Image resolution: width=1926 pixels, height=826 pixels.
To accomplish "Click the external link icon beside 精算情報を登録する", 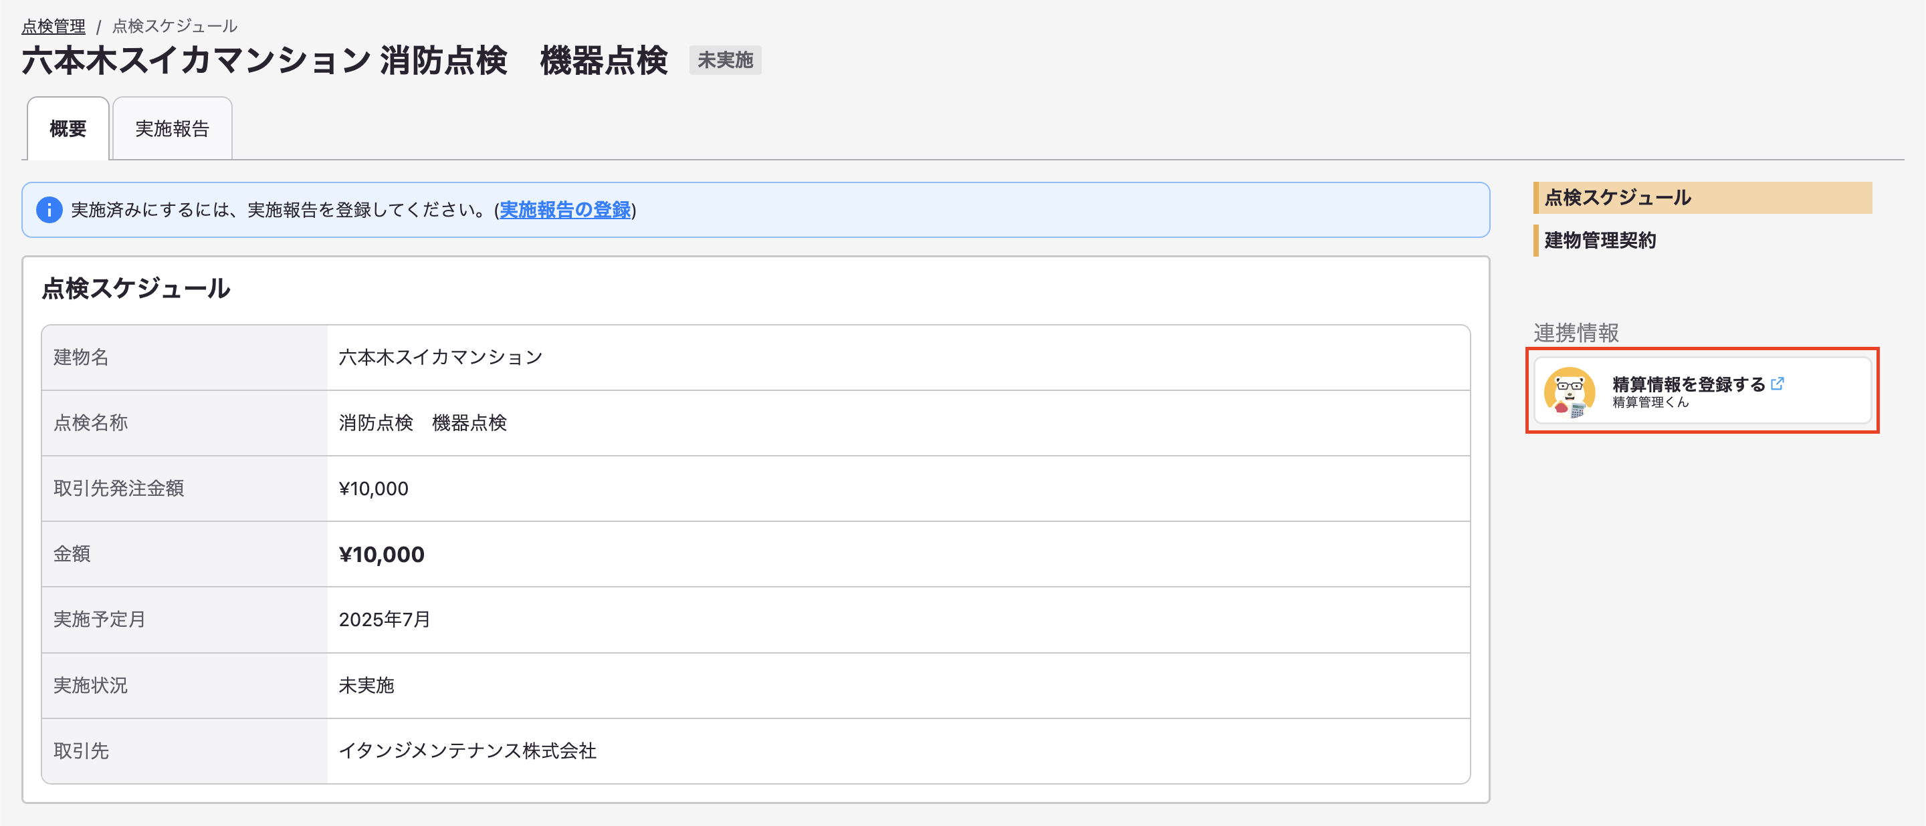I will [x=1778, y=384].
